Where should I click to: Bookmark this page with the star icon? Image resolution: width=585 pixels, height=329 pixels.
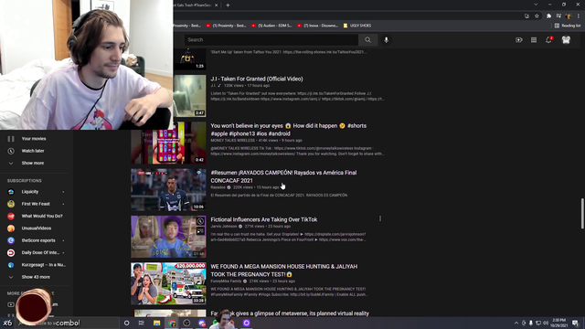tap(537, 16)
